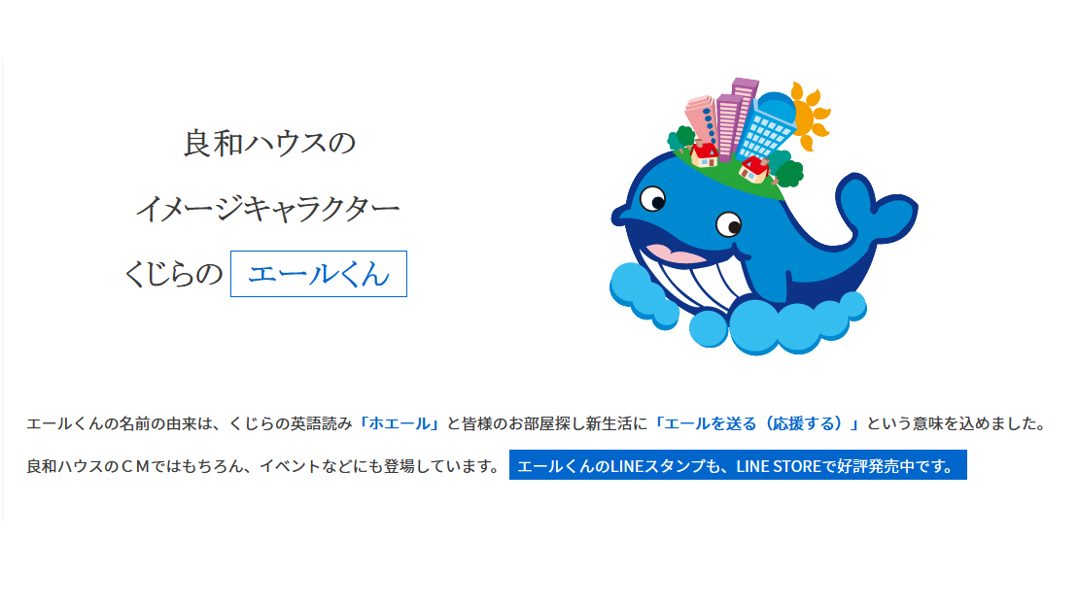Viewport: 1079px width, 606px height.
Task: Click the pink tongue inside whale's mouth
Action: click(675, 253)
